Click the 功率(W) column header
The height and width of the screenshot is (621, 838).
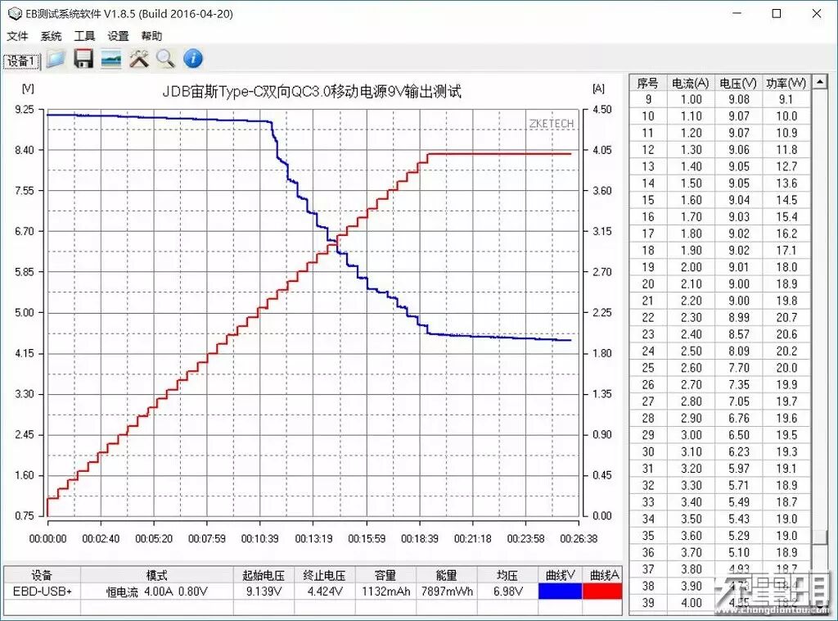tap(786, 83)
